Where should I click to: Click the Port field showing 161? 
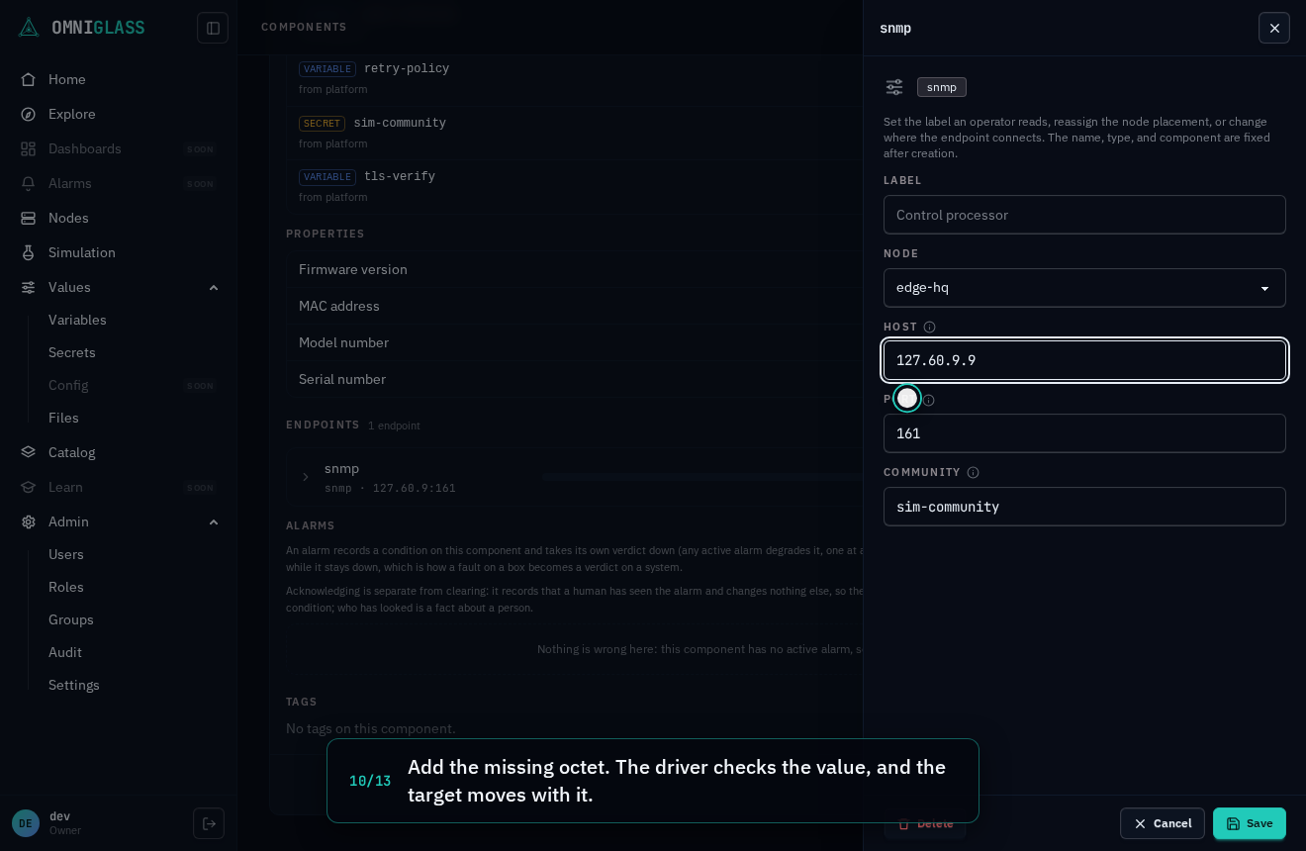click(x=1084, y=433)
